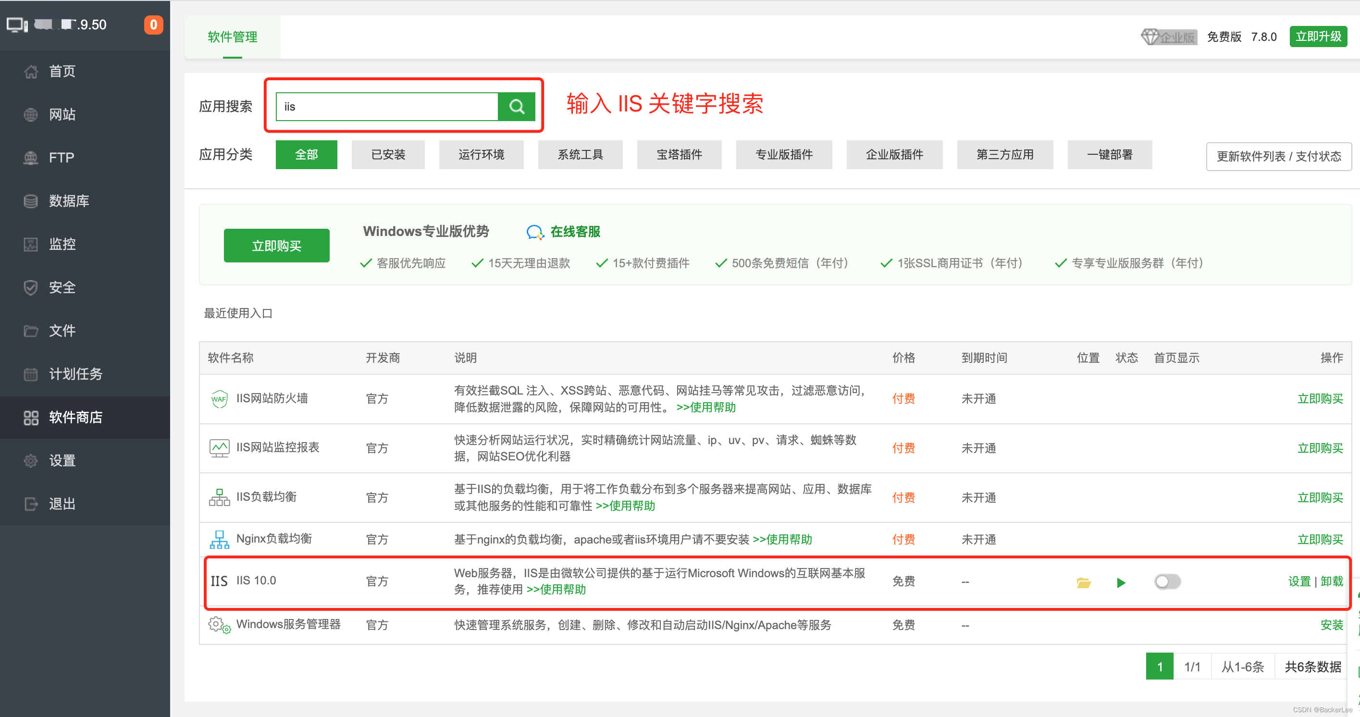This screenshot has height=717, width=1360.
Task: Click the 软件名称 column header
Action: (x=231, y=358)
